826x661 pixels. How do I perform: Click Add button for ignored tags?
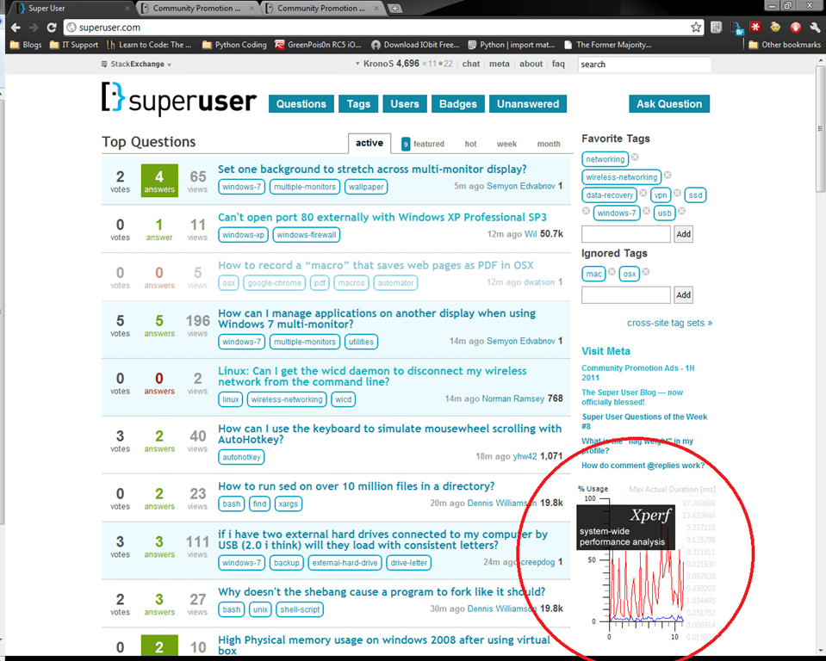point(683,295)
